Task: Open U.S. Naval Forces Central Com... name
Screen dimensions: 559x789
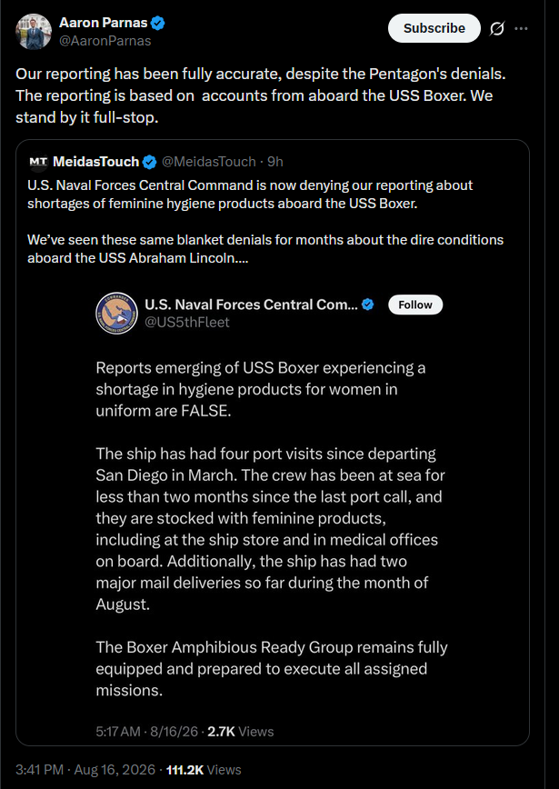Action: coord(251,305)
